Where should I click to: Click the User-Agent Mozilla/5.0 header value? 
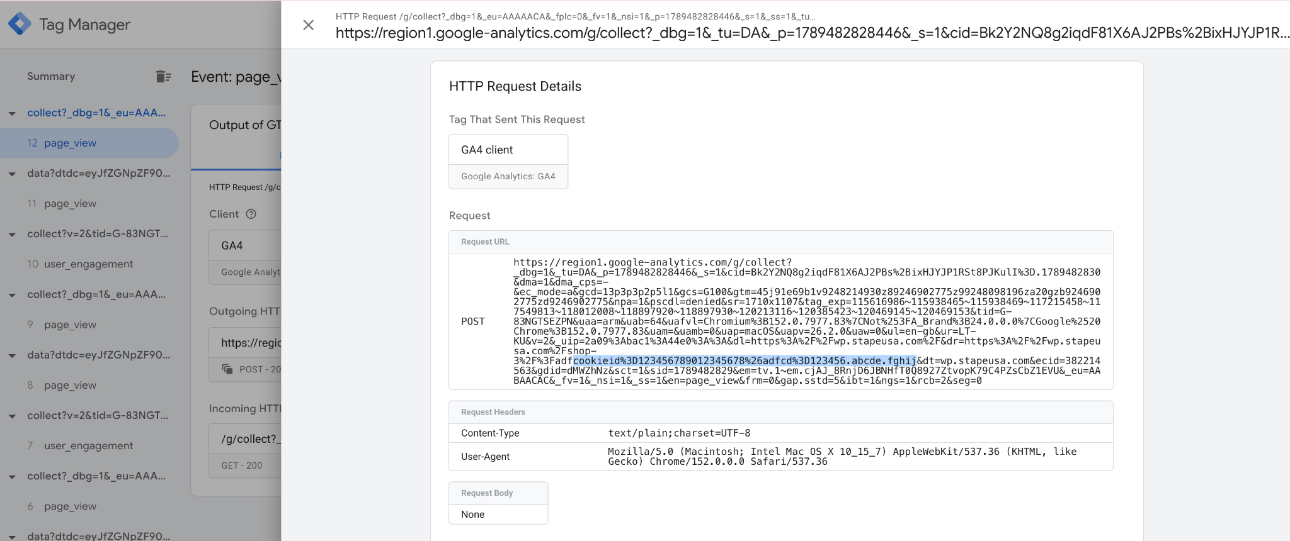(842, 456)
